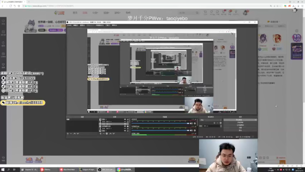This screenshot has height=172, width=305.
Task: Expand arrow on OBS streaming button
Action: click(x=255, y=120)
